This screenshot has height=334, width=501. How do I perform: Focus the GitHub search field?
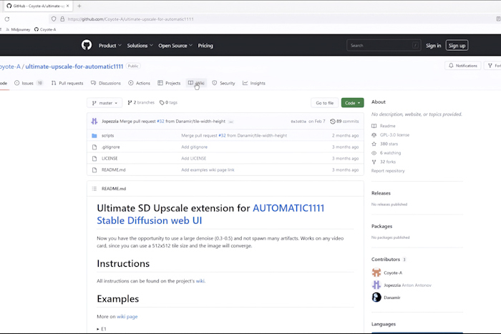(x=384, y=45)
